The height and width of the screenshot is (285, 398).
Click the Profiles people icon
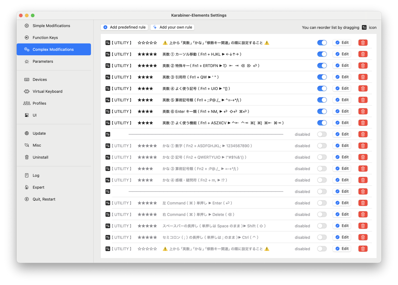[27, 103]
